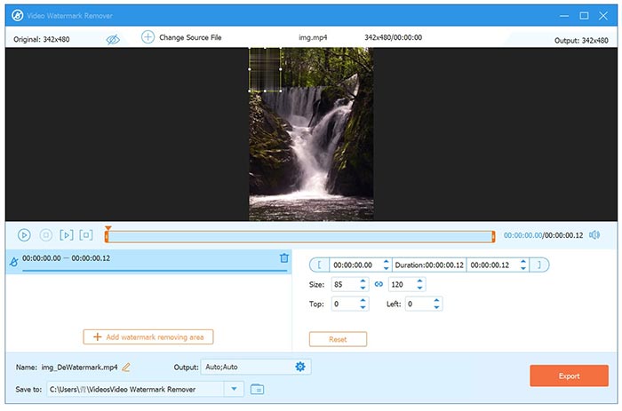Viewport: 622px width, 411px height.
Task: Click the Change Source File plus icon
Action: click(148, 37)
